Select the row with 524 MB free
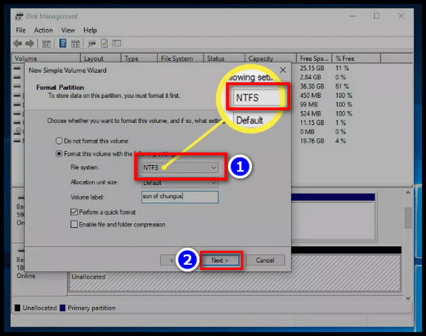The height and width of the screenshot is (336, 426). pyautogui.click(x=310, y=114)
